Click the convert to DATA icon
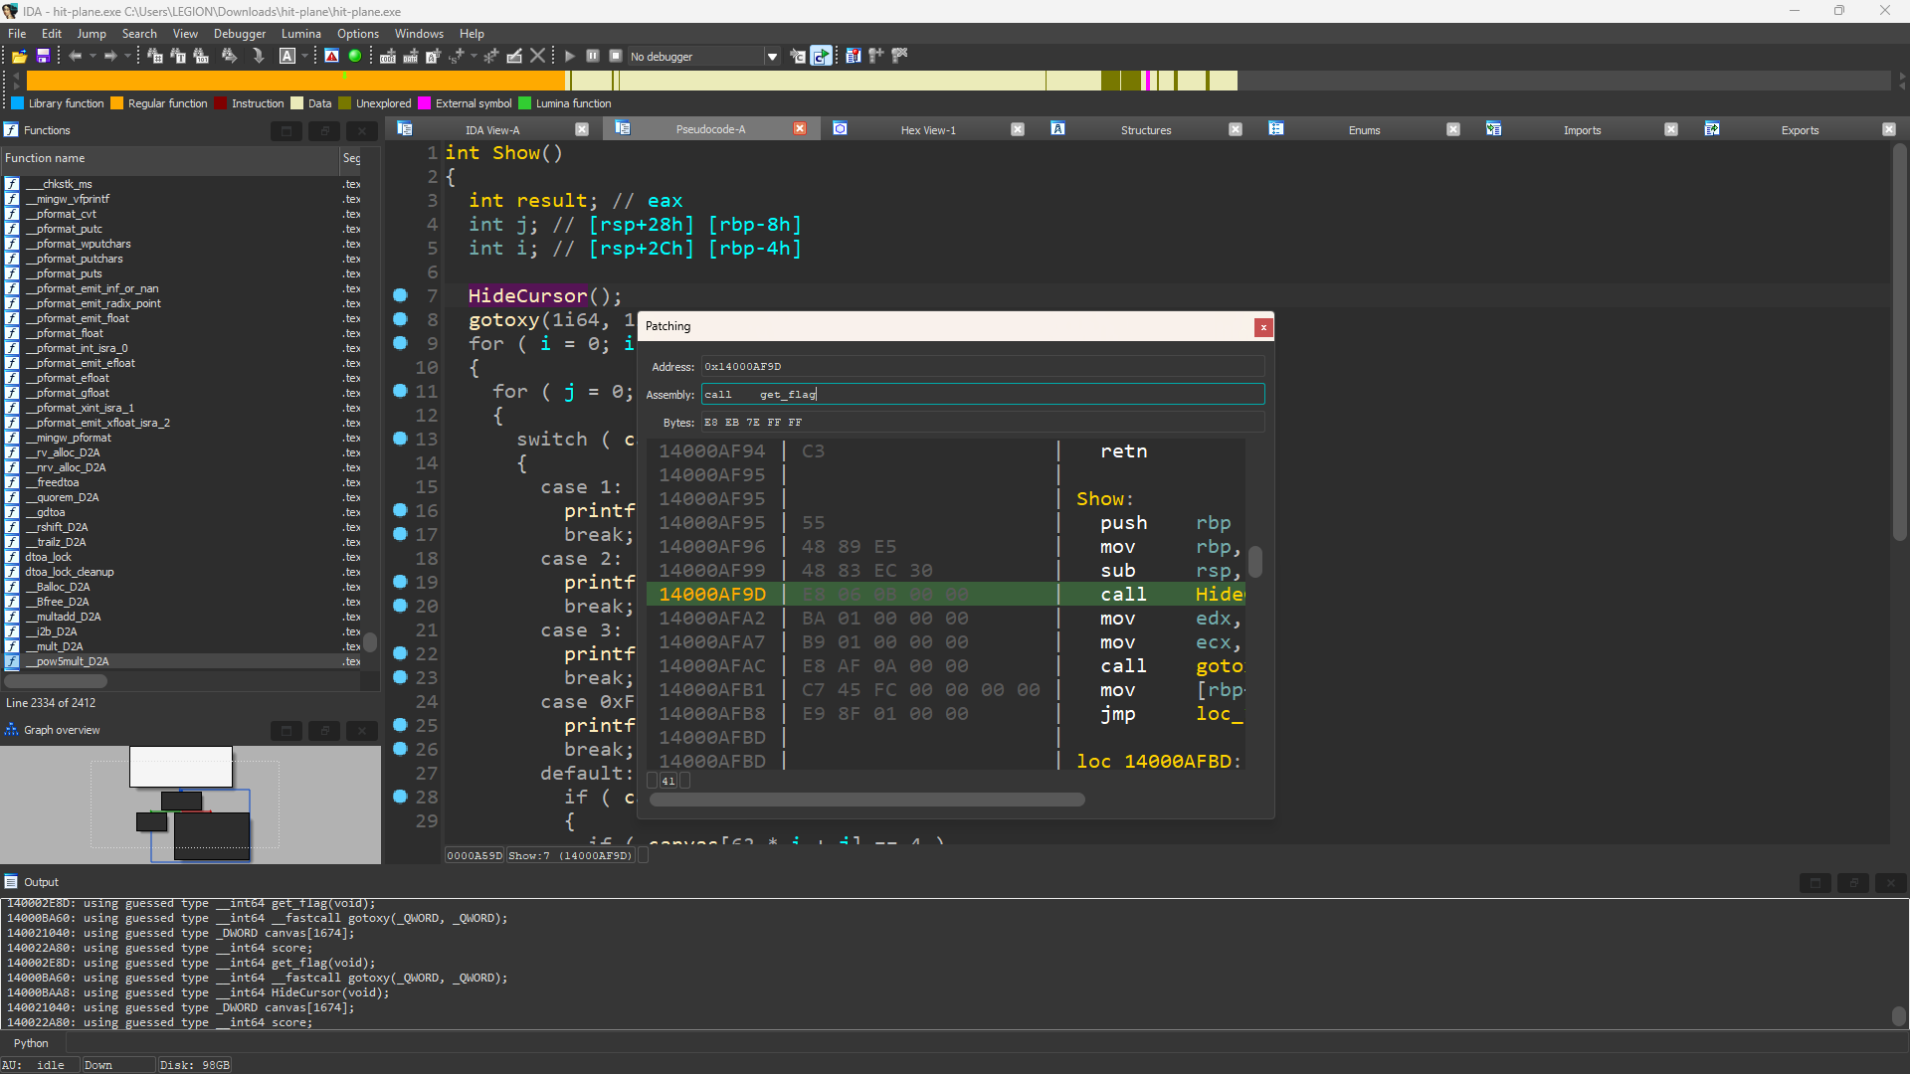The width and height of the screenshot is (1910, 1074). [410, 57]
